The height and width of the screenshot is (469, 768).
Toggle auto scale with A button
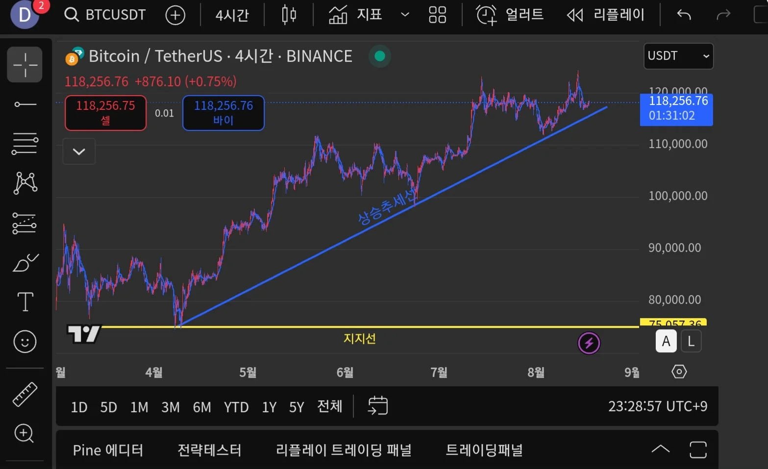[666, 341]
